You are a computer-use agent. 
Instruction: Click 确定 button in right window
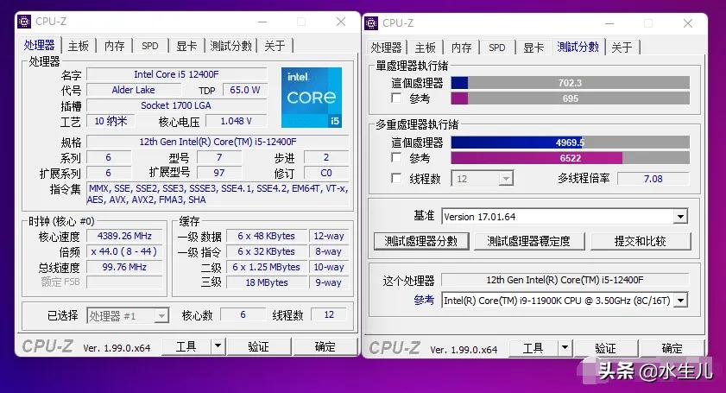click(672, 348)
